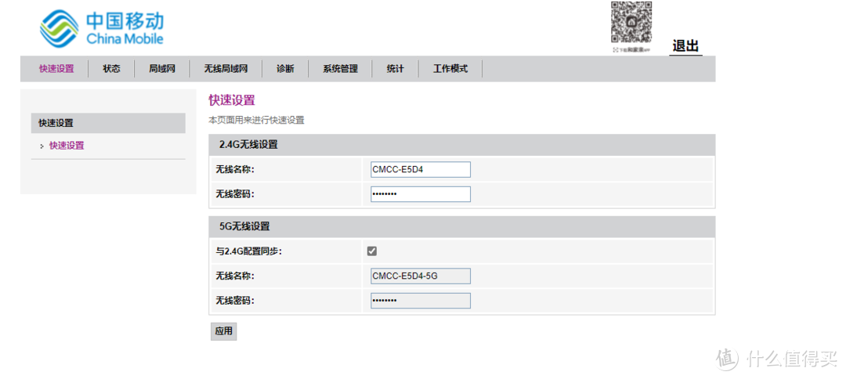The image size is (846, 379).
Task: Uncheck 与2.4G配置同步 checkbox
Action: point(372,251)
